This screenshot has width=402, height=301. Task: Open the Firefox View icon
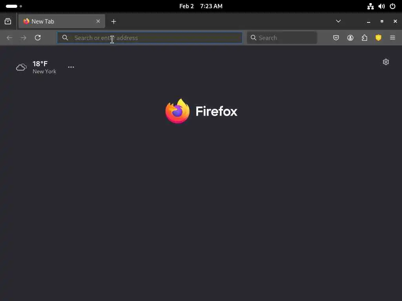point(8,22)
